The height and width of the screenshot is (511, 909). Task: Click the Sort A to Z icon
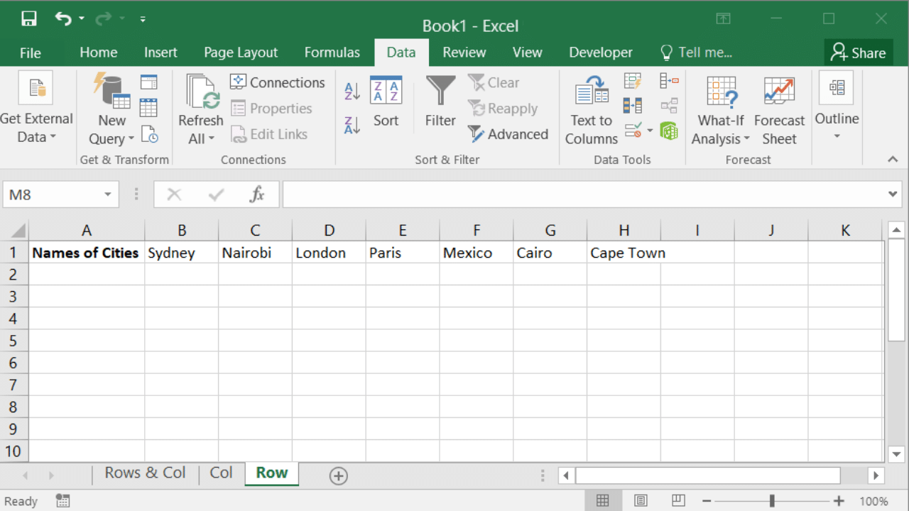[352, 91]
